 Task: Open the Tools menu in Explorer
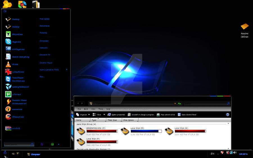pyautogui.click(x=101, y=109)
